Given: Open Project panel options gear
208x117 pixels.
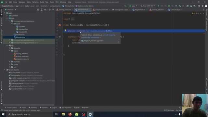Looking at the screenshot, I should point(49,10).
